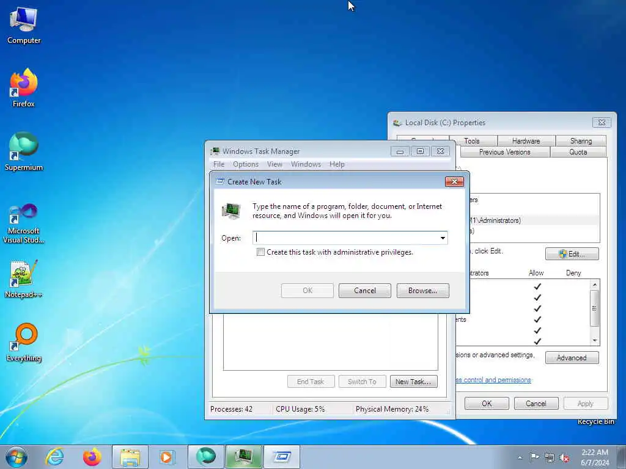Click Physical Memory: 24% status text

tap(392, 409)
